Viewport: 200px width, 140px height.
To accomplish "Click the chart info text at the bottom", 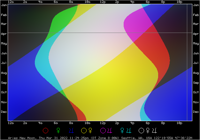I will point(100,138).
